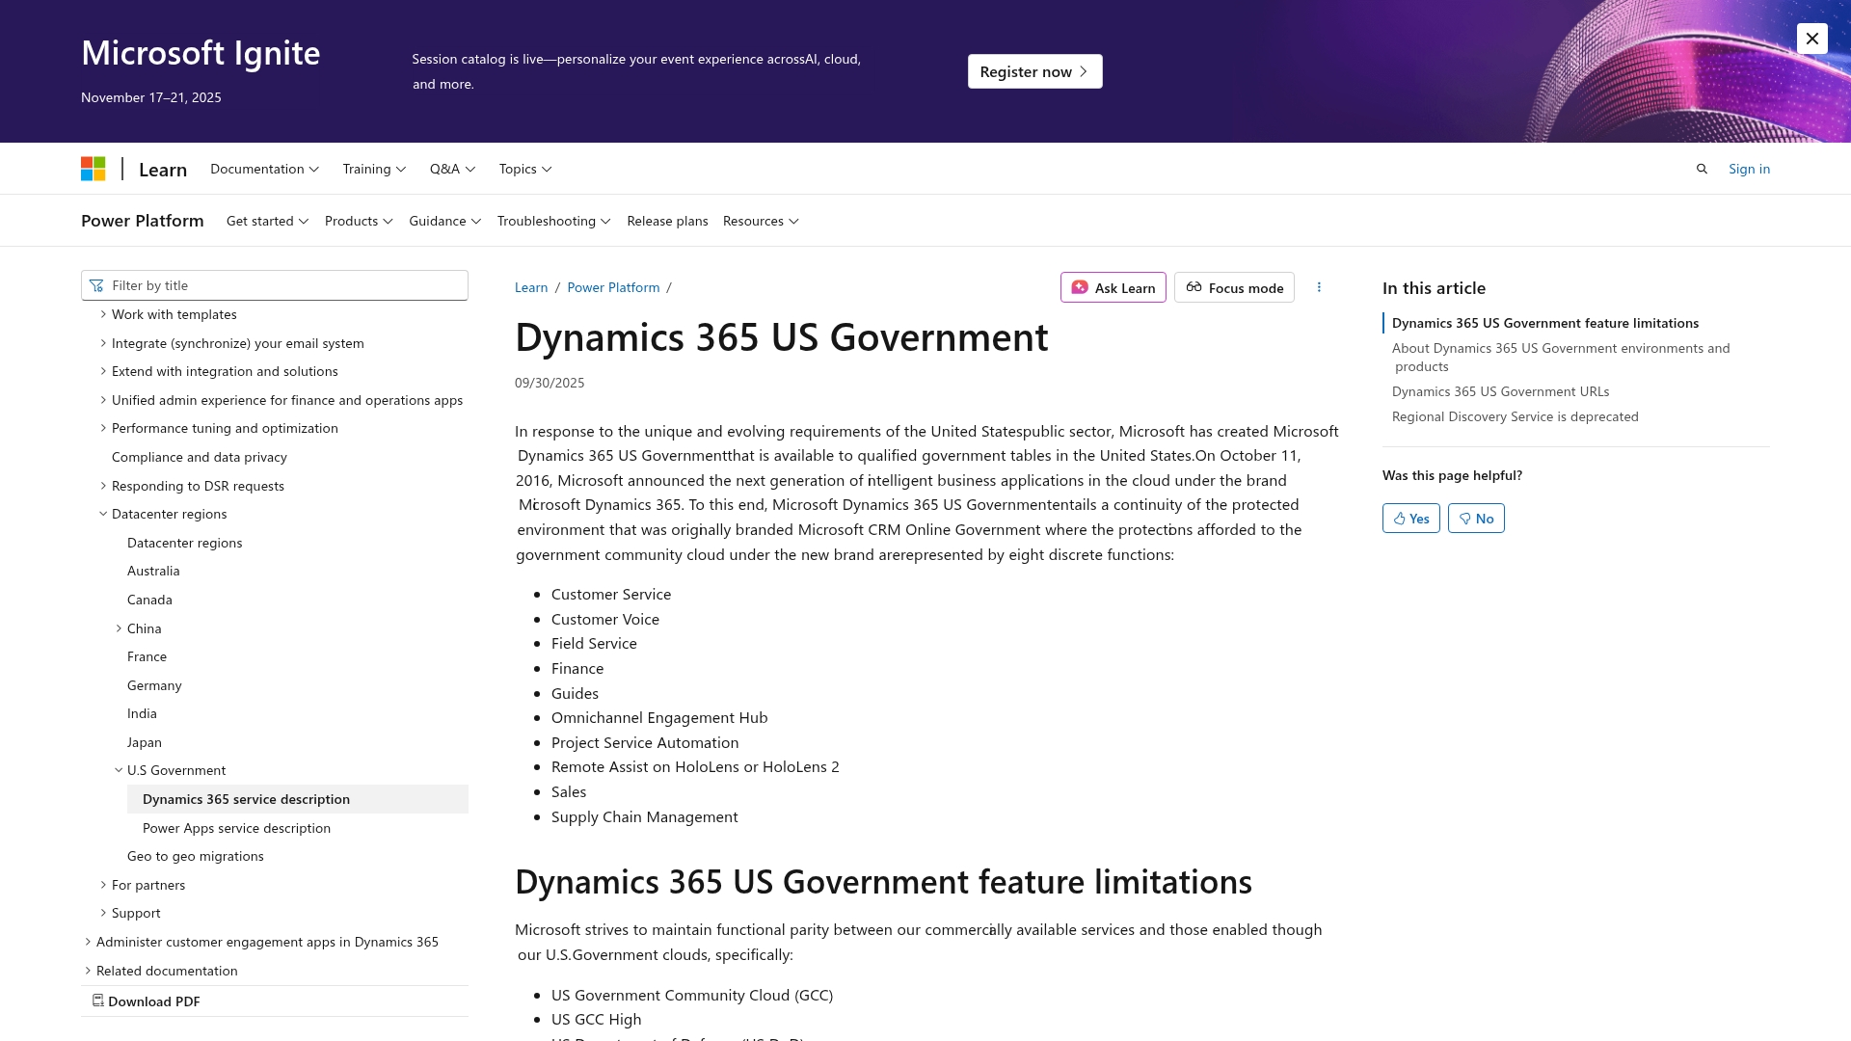This screenshot has width=1851, height=1041.
Task: Open the search icon in the header
Action: click(x=1701, y=168)
